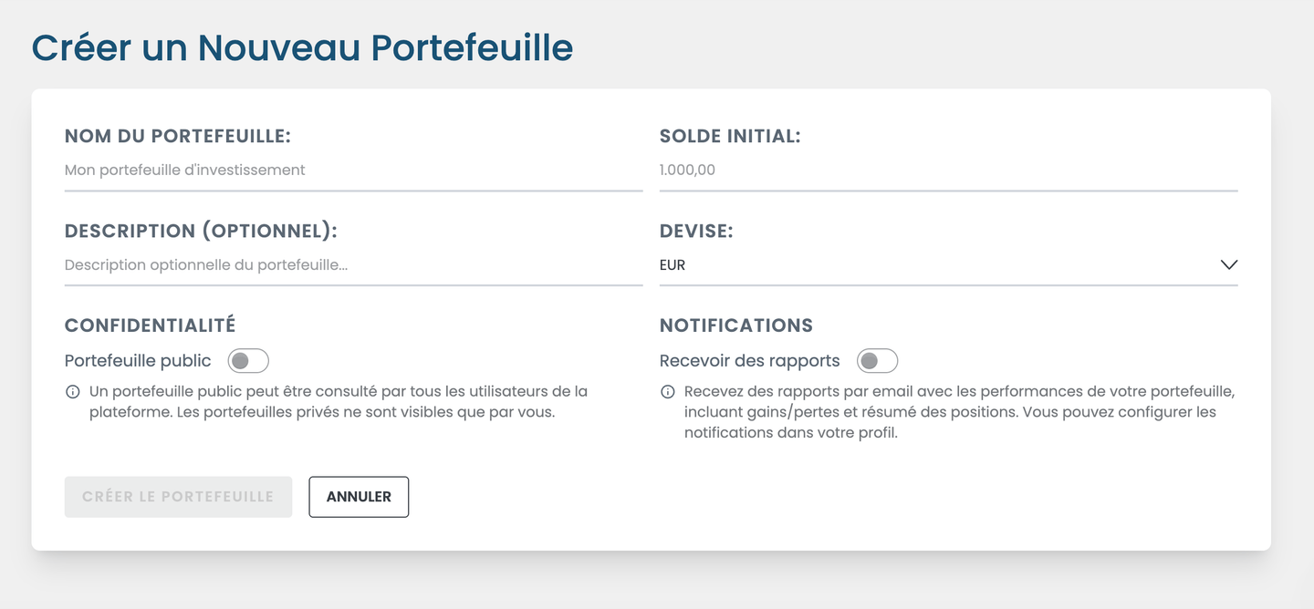The width and height of the screenshot is (1314, 609).
Task: Click the Confidentialité section heading
Action: click(x=150, y=325)
